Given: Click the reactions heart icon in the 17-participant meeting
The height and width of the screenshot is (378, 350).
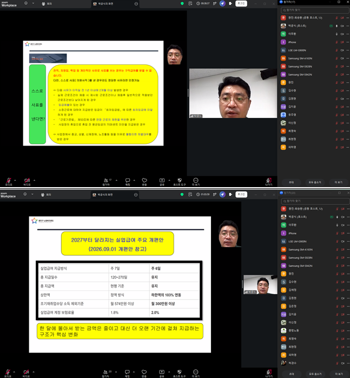Looking at the screenshot, I should pos(144,180).
